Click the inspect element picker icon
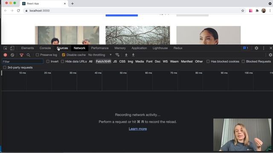The height and width of the screenshot is (153, 273). tap(5, 48)
